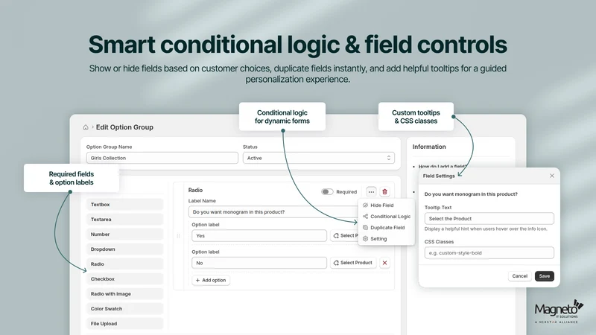
Task: Click the Information panel heading
Action: click(429, 147)
